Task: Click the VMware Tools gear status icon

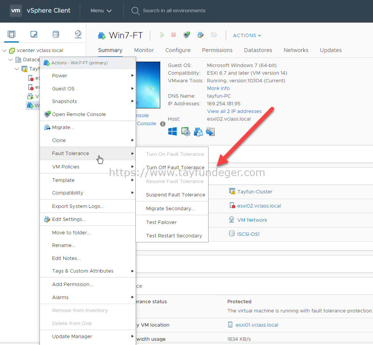Action: click(186, 131)
